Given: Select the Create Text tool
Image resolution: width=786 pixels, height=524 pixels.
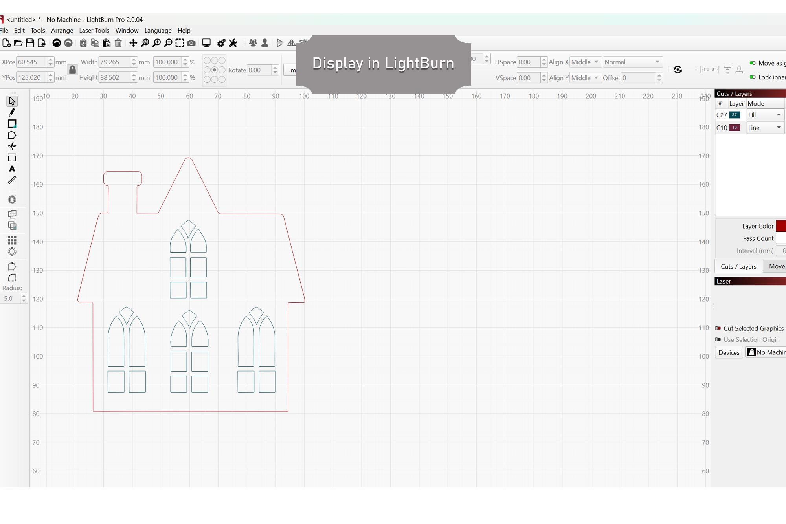Looking at the screenshot, I should pyautogui.click(x=12, y=169).
